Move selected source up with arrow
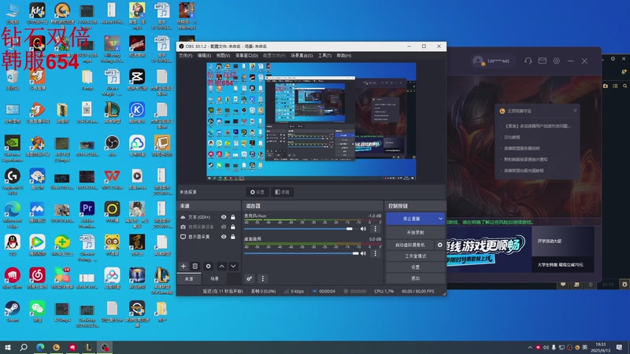 [222, 266]
